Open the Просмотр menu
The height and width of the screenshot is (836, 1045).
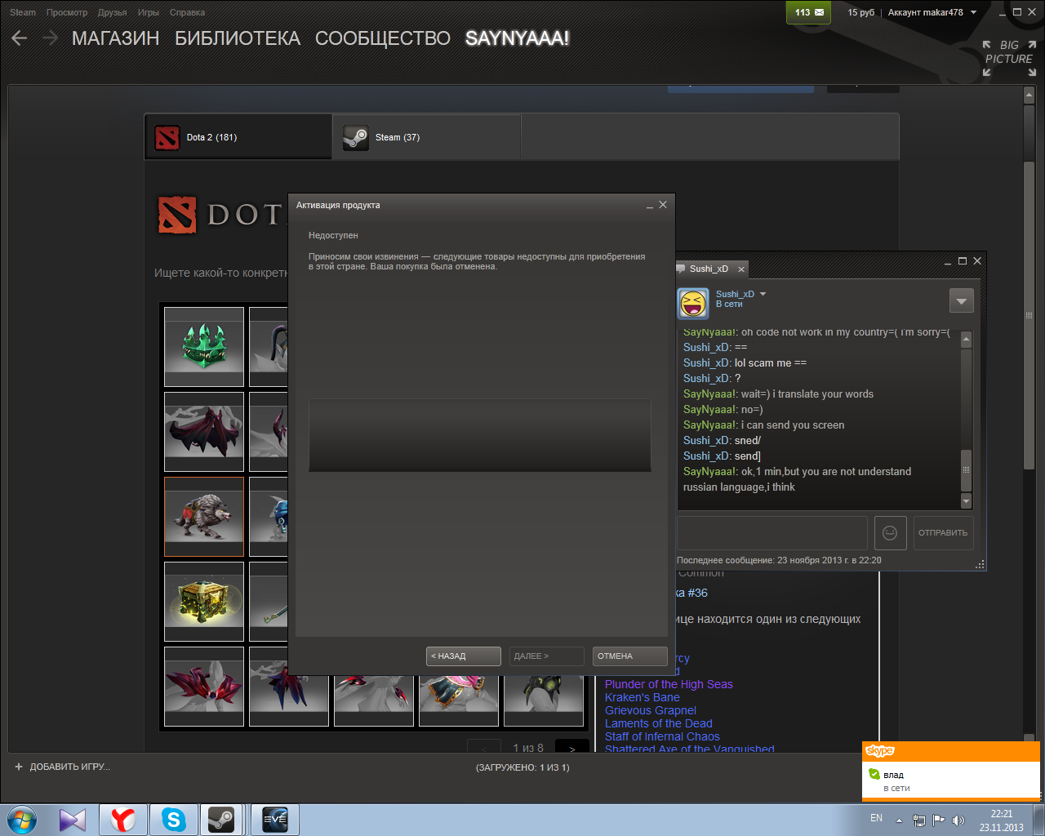pyautogui.click(x=67, y=12)
